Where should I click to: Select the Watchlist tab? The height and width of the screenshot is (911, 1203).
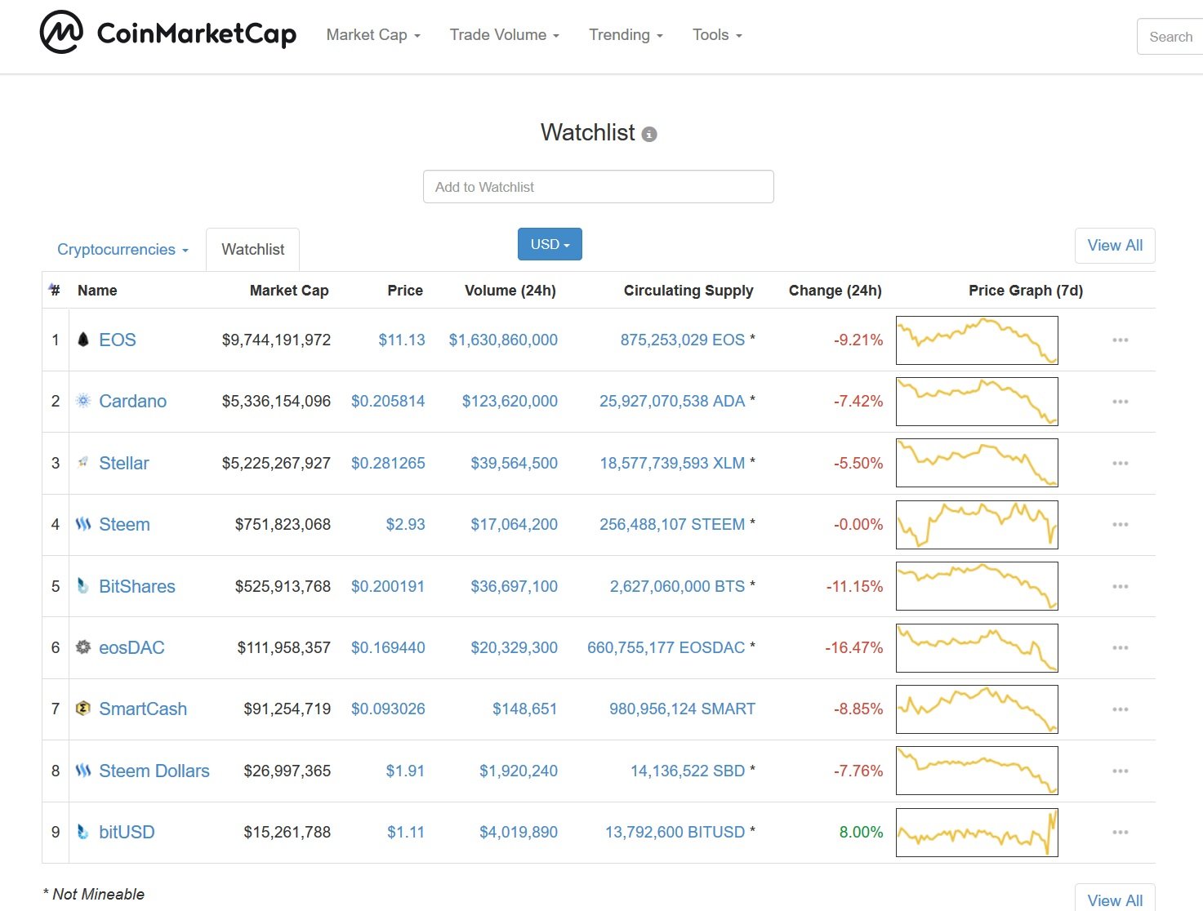click(x=253, y=250)
